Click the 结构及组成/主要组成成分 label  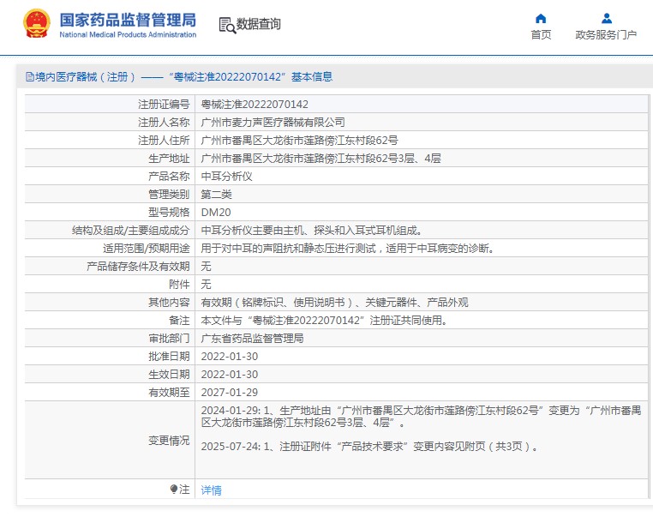click(131, 231)
